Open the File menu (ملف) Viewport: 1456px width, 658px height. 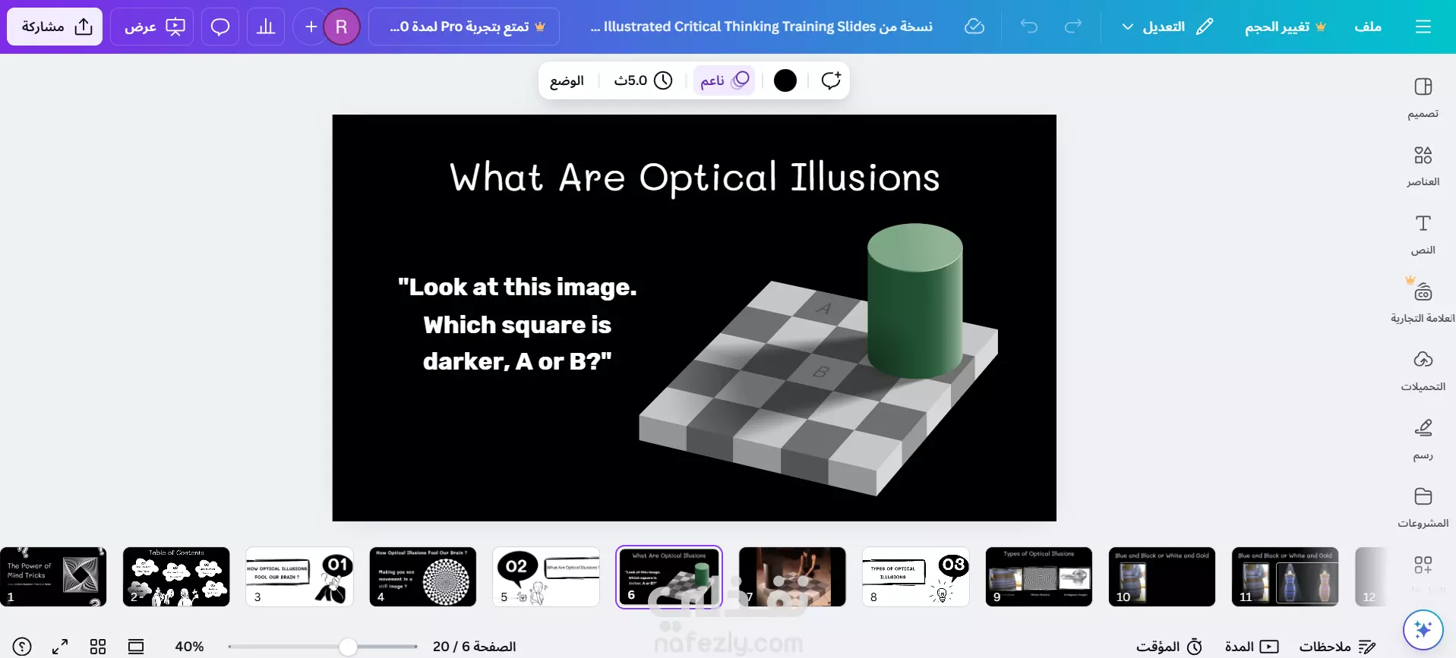[1367, 27]
